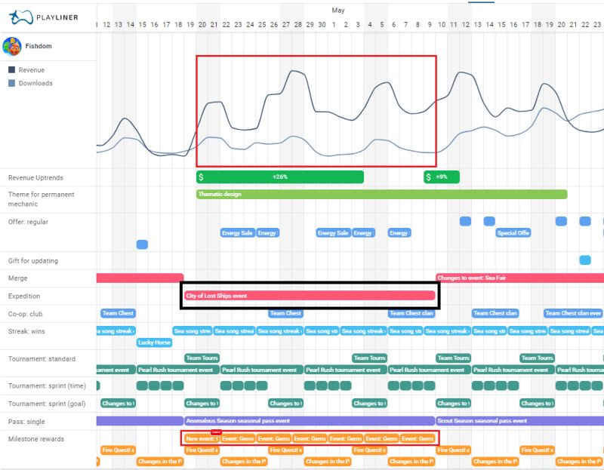Click the unlabeled pink Merge bar before Sea Fair

click(x=140, y=278)
